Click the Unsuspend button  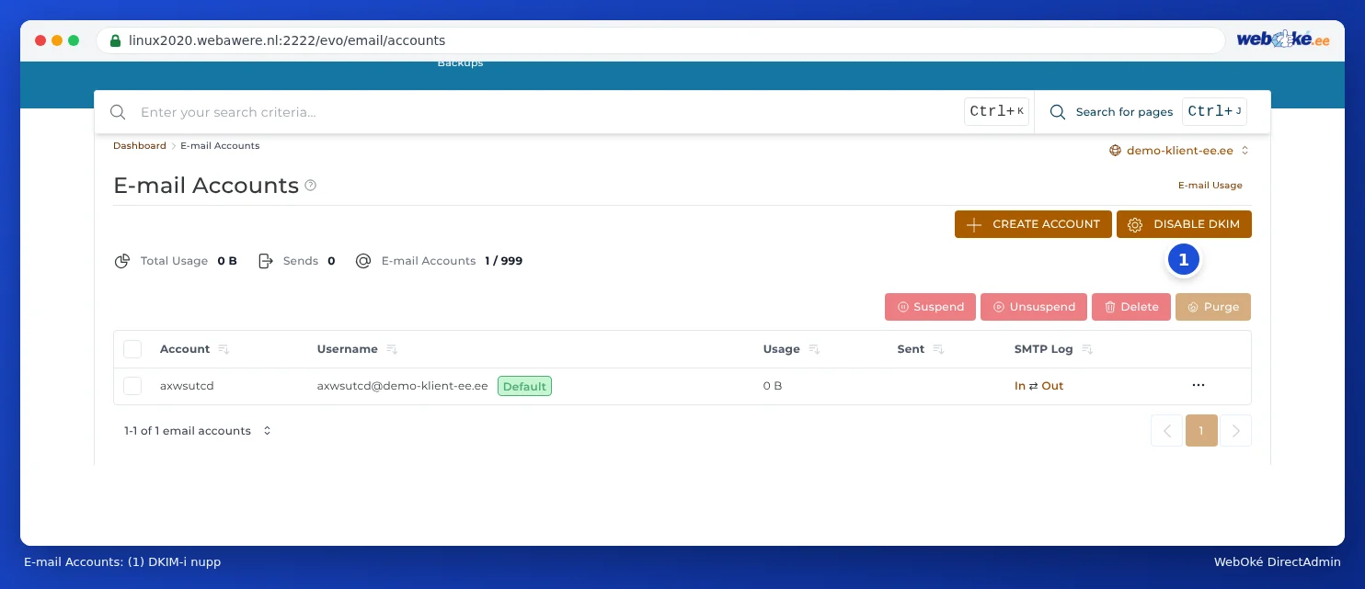pos(1034,307)
